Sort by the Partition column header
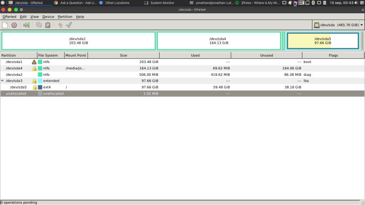 click(x=19, y=55)
